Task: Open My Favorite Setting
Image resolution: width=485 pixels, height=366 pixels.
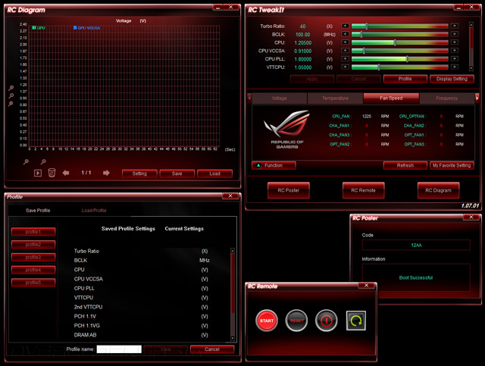Action: 452,165
